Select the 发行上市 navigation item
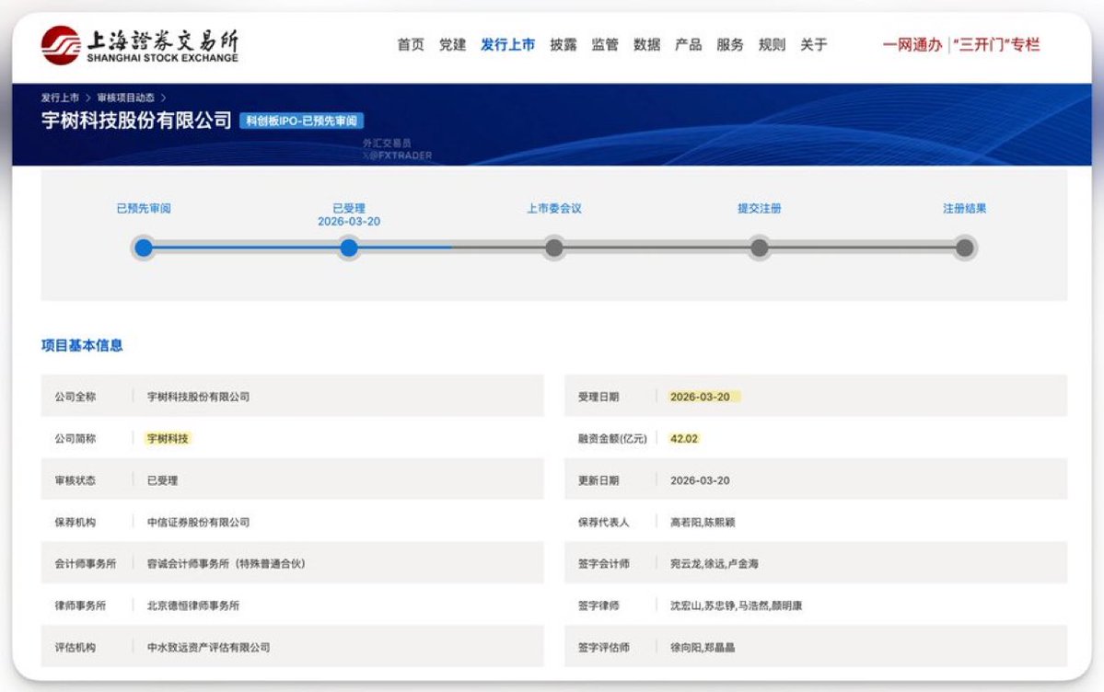 click(x=507, y=45)
